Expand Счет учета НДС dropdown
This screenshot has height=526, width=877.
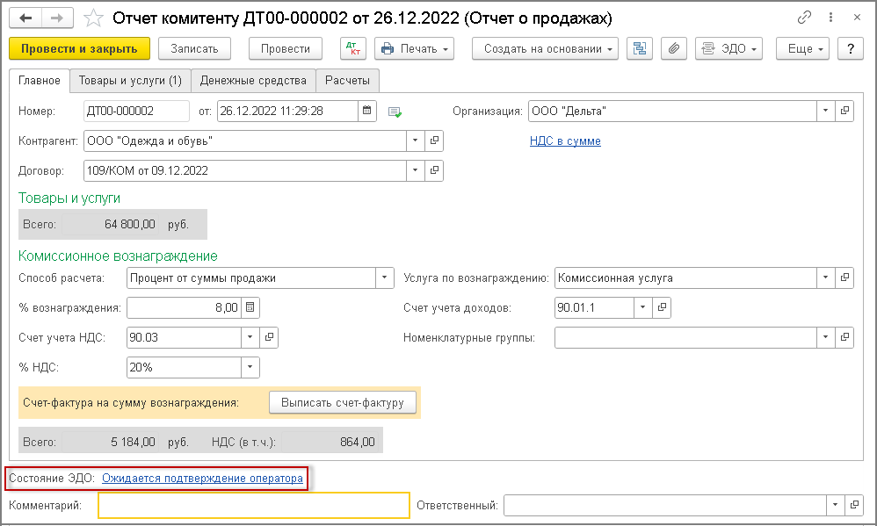pos(250,337)
